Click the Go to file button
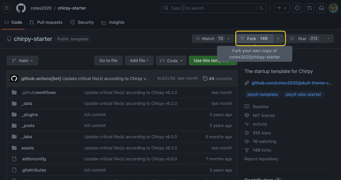 [108, 61]
